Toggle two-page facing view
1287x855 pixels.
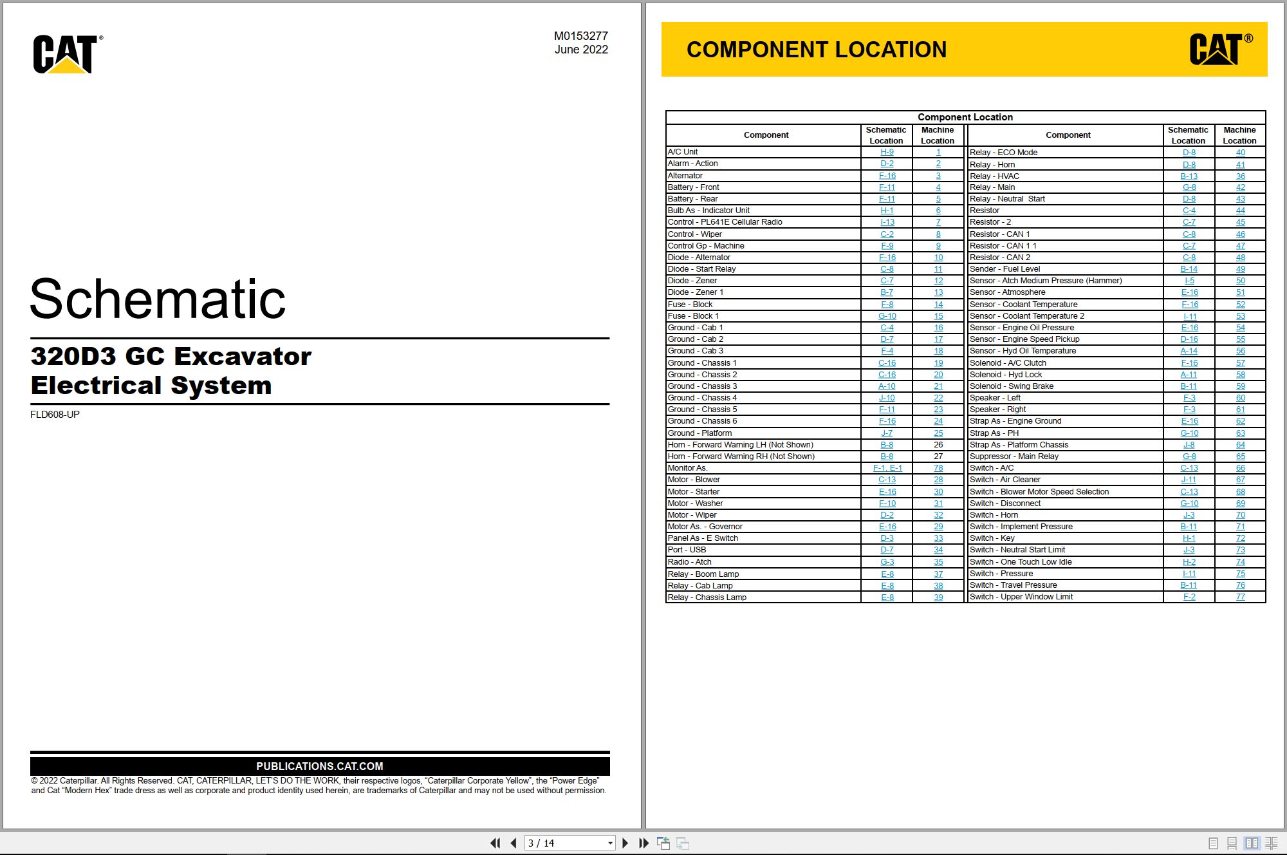pyautogui.click(x=1252, y=843)
